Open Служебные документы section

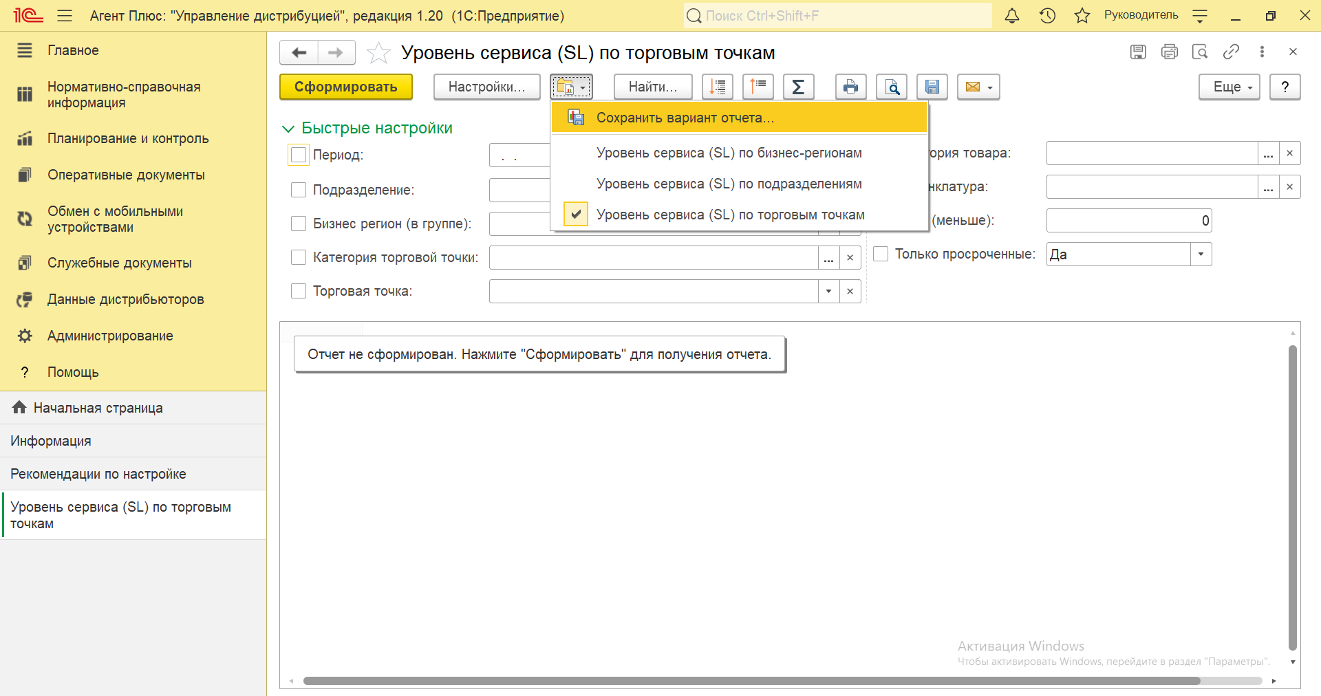point(133,263)
